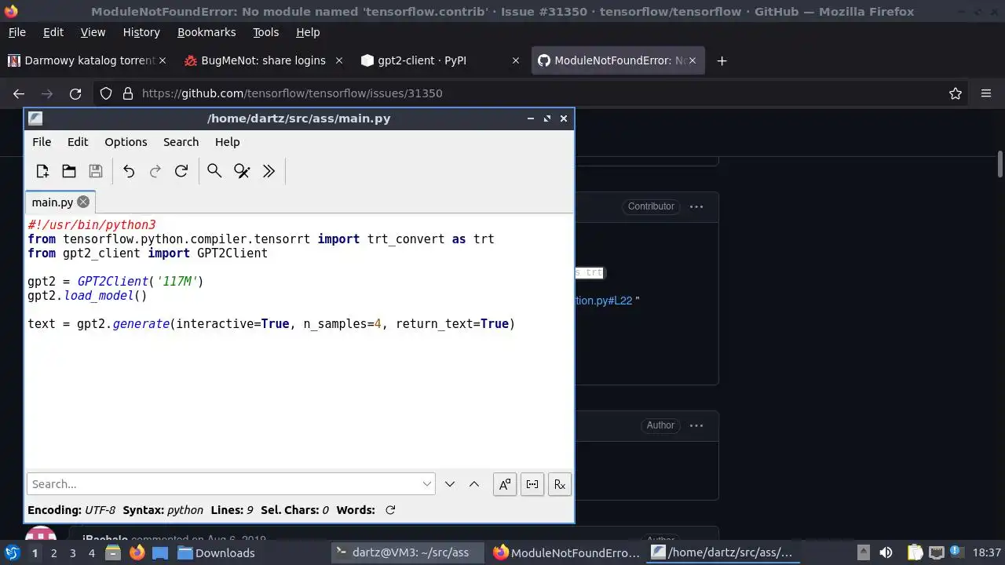1005x565 pixels.
Task: Undo the last edit in the editor
Action: [x=129, y=171]
